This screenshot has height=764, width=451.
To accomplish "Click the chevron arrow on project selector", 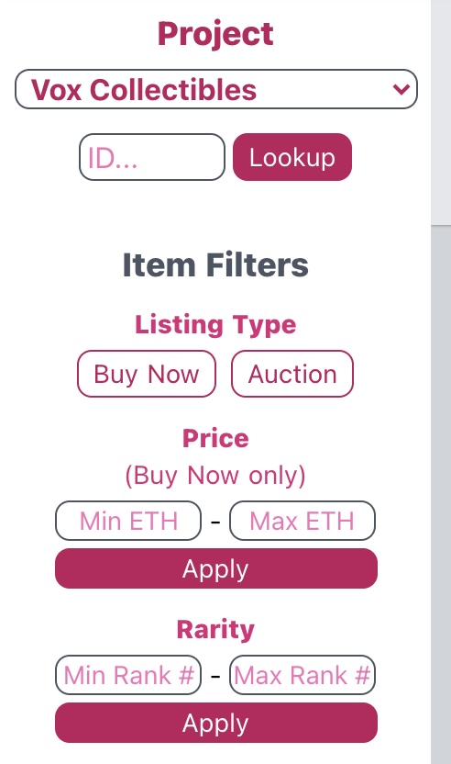I will tap(401, 89).
